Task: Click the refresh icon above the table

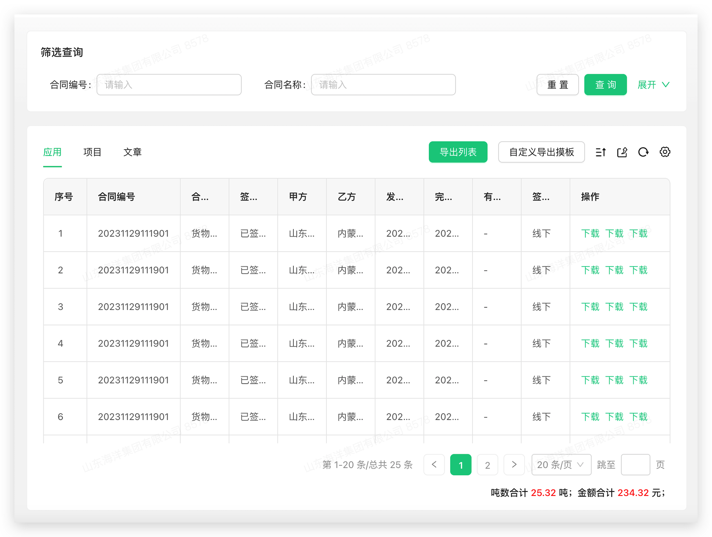Action: (643, 152)
